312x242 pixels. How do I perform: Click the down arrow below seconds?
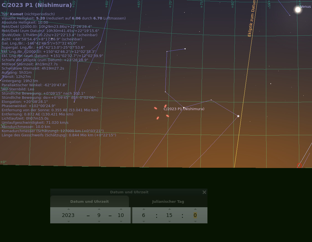pos(195,221)
